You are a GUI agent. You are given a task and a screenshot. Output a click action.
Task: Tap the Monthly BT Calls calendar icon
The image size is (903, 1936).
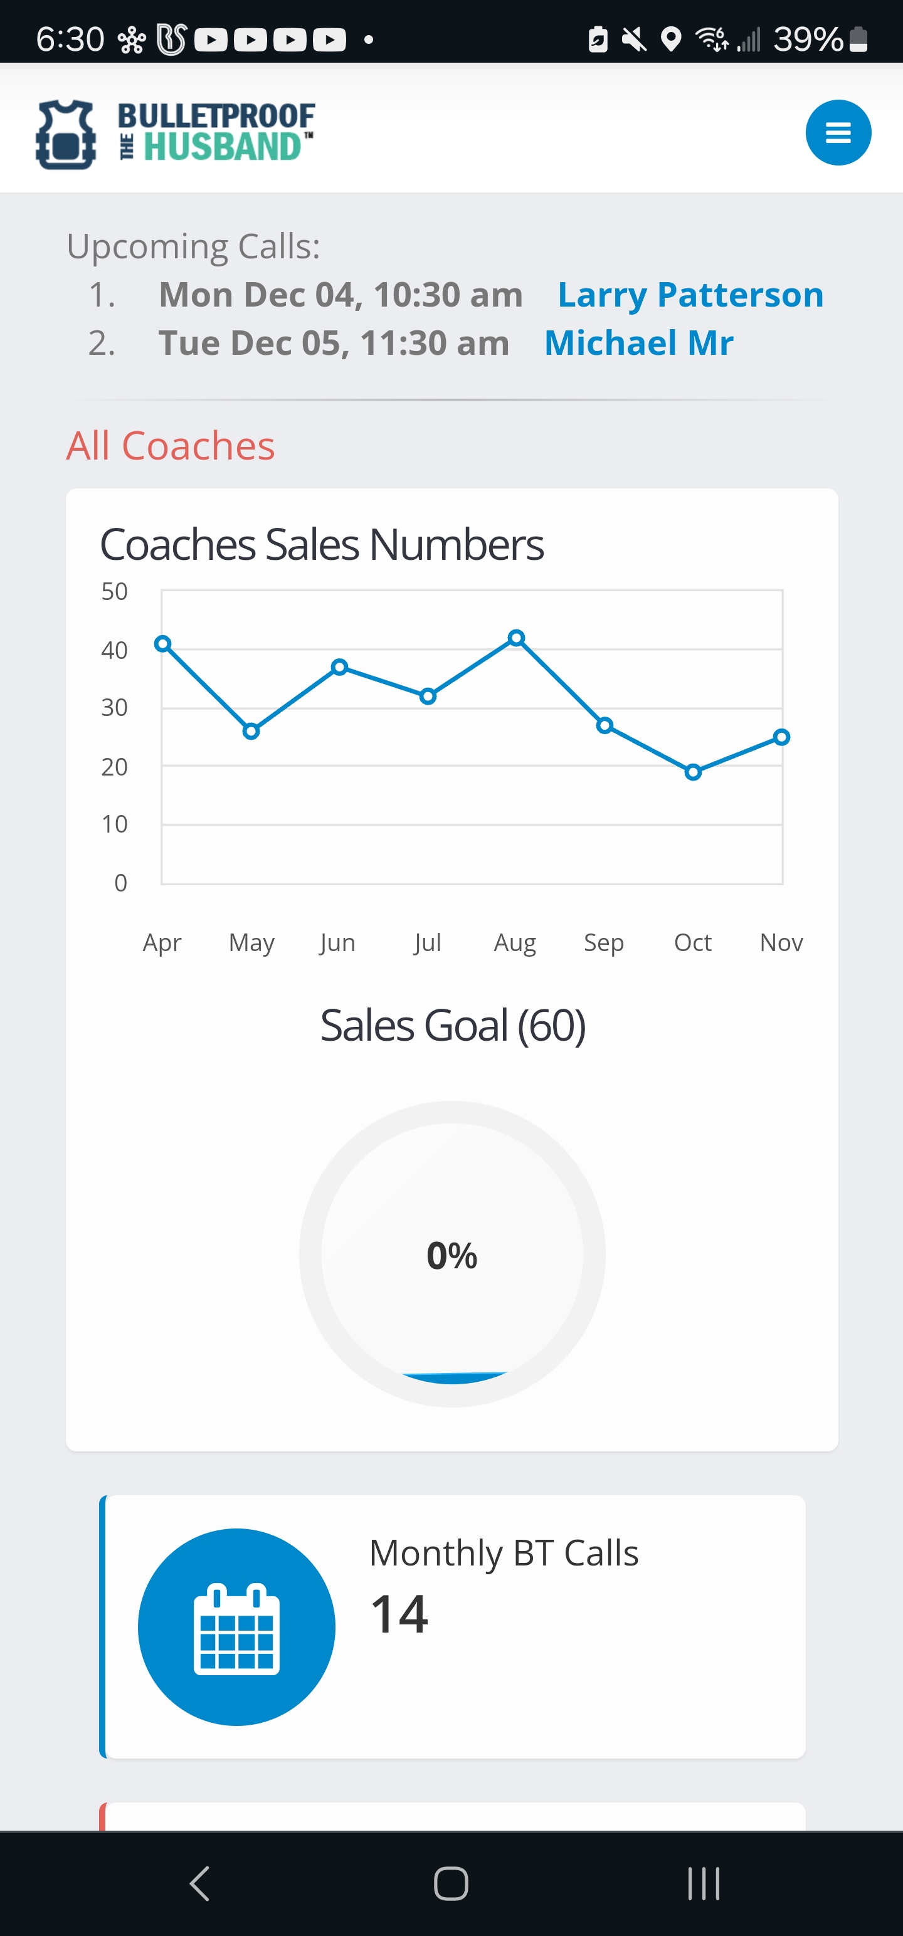pyautogui.click(x=236, y=1626)
